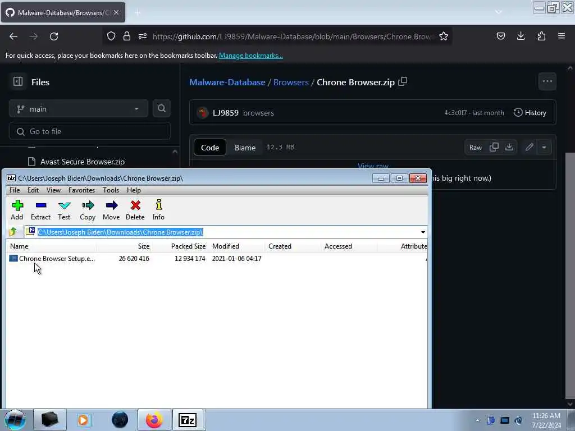Click the Extract toolbar button in 7-Zip
The height and width of the screenshot is (431, 575).
pos(40,210)
